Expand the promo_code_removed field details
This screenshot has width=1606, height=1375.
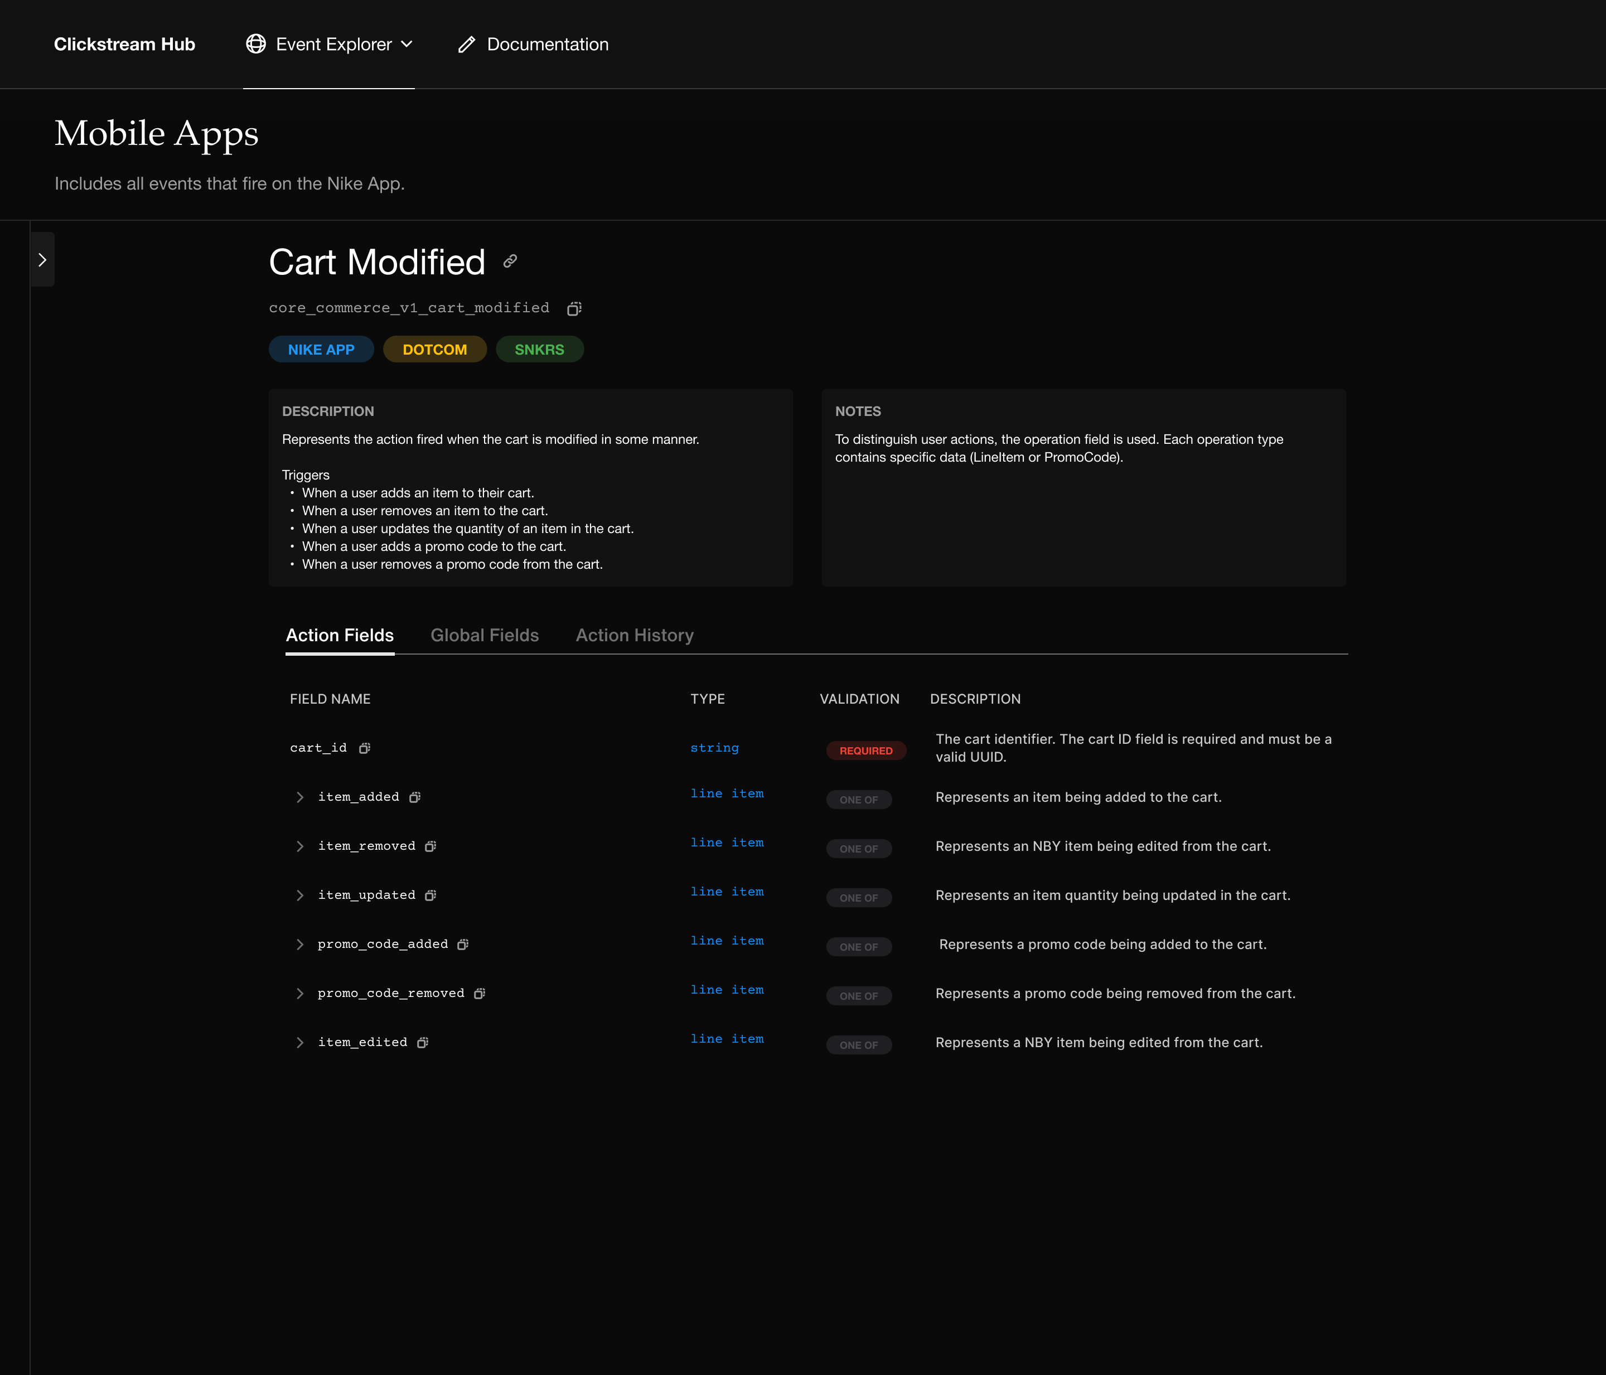coord(300,993)
